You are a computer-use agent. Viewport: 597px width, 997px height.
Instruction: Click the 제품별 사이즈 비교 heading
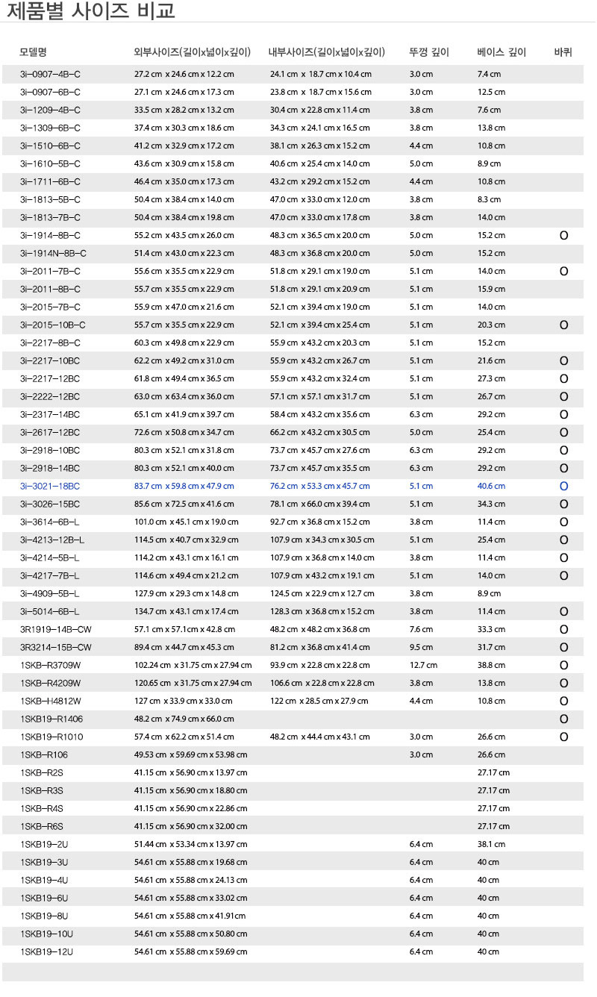tap(91, 11)
